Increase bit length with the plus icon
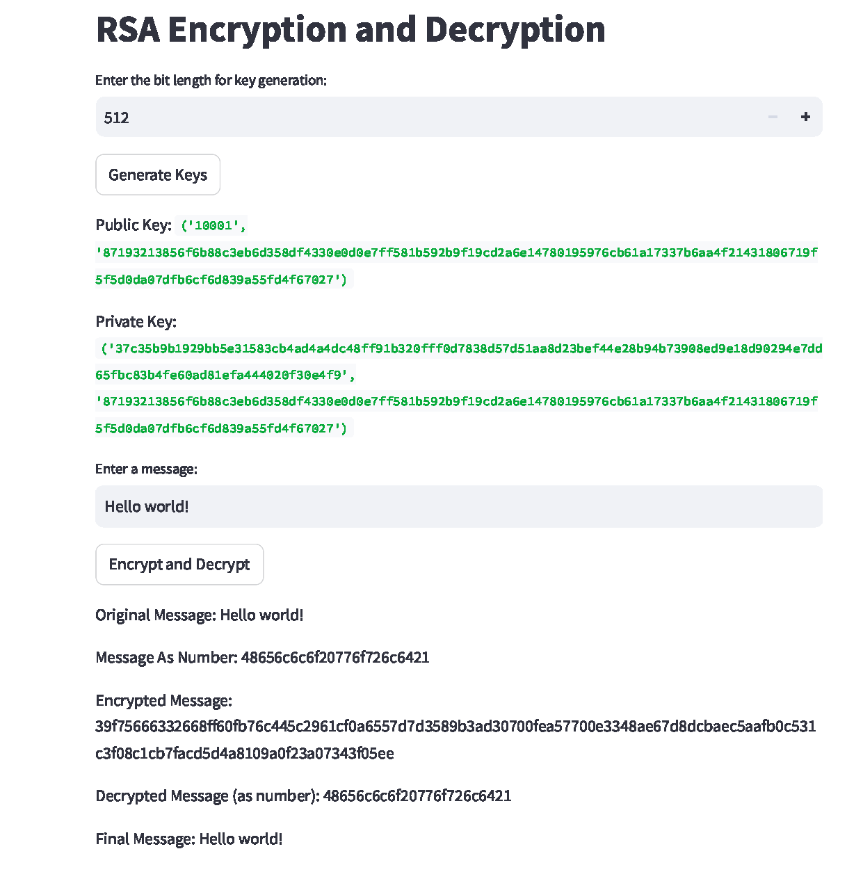The image size is (863, 881). (x=805, y=117)
